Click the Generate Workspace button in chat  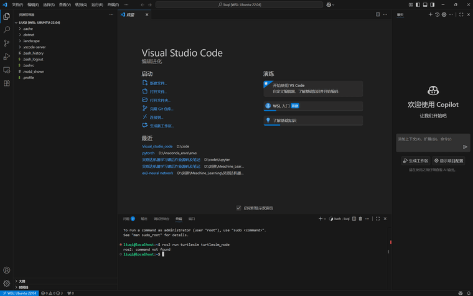[x=416, y=161]
